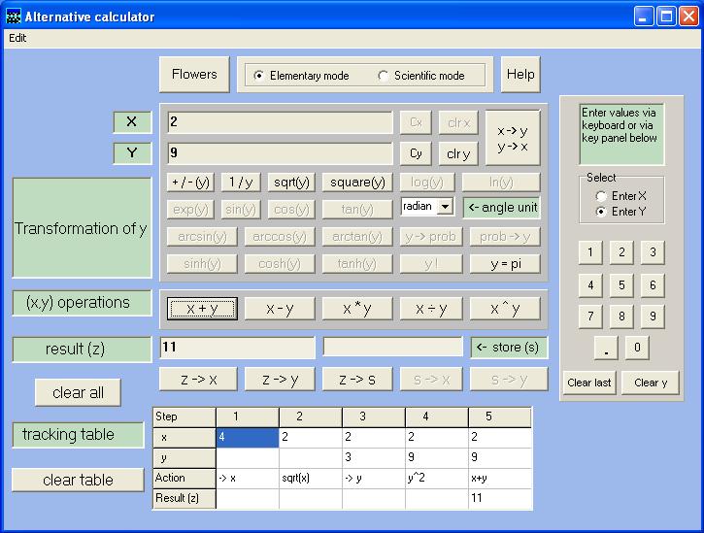Click keypad digit 8
The image size is (704, 533).
click(621, 316)
